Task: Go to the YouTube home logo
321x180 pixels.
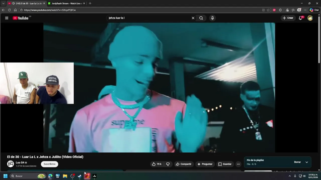Action: coord(21,18)
